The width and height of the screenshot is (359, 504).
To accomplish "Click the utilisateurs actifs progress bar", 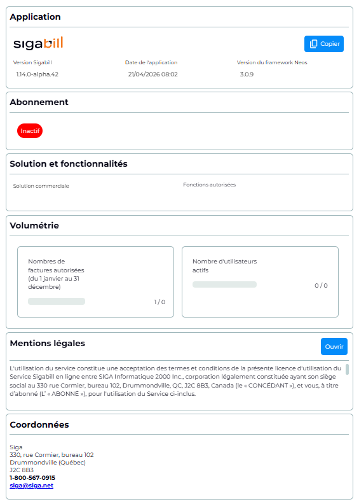I will 224,284.
